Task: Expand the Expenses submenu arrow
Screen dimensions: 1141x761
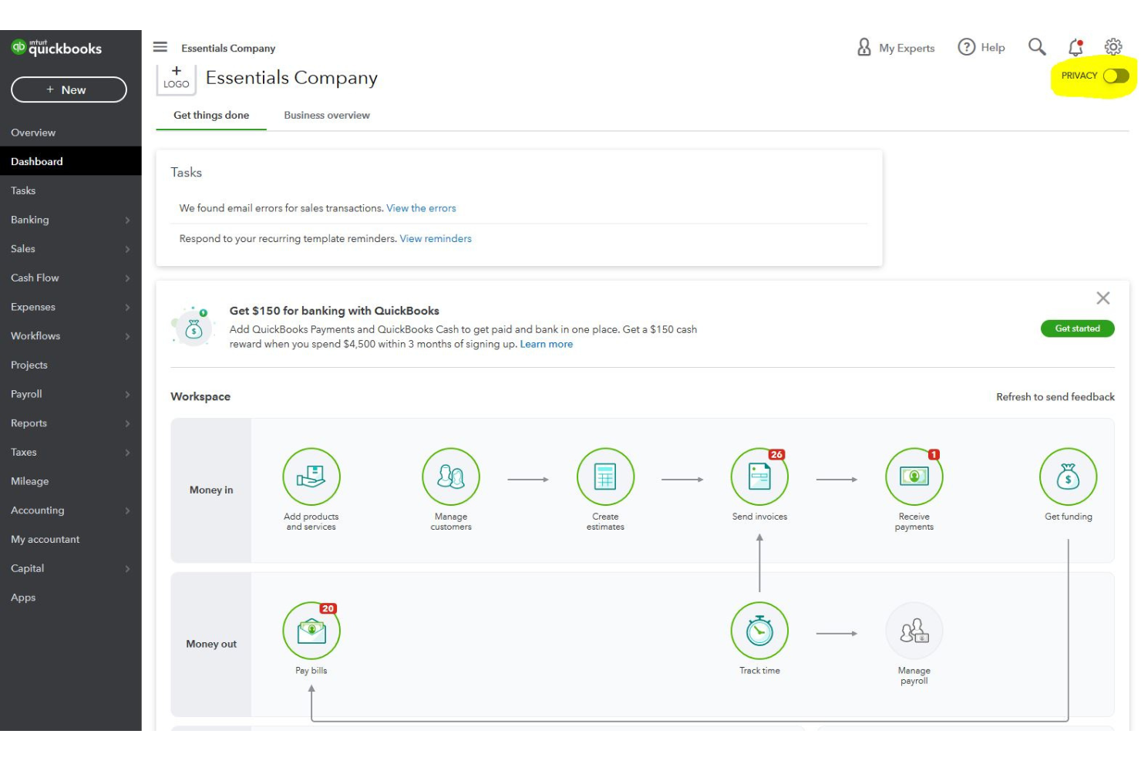Action: pyautogui.click(x=127, y=308)
